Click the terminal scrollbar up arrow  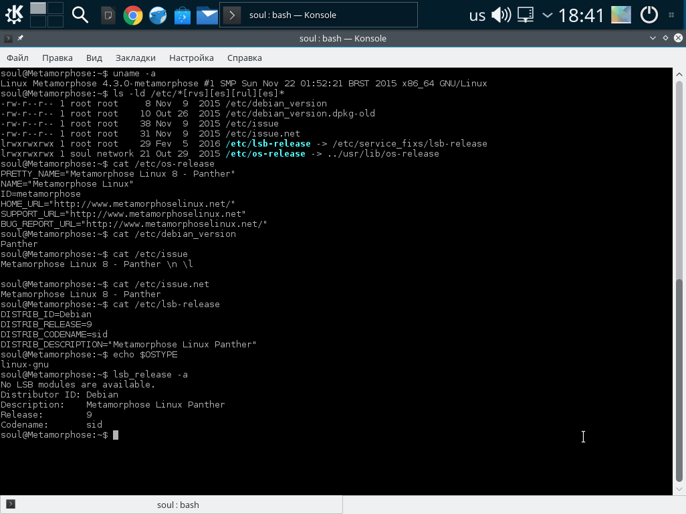point(679,74)
